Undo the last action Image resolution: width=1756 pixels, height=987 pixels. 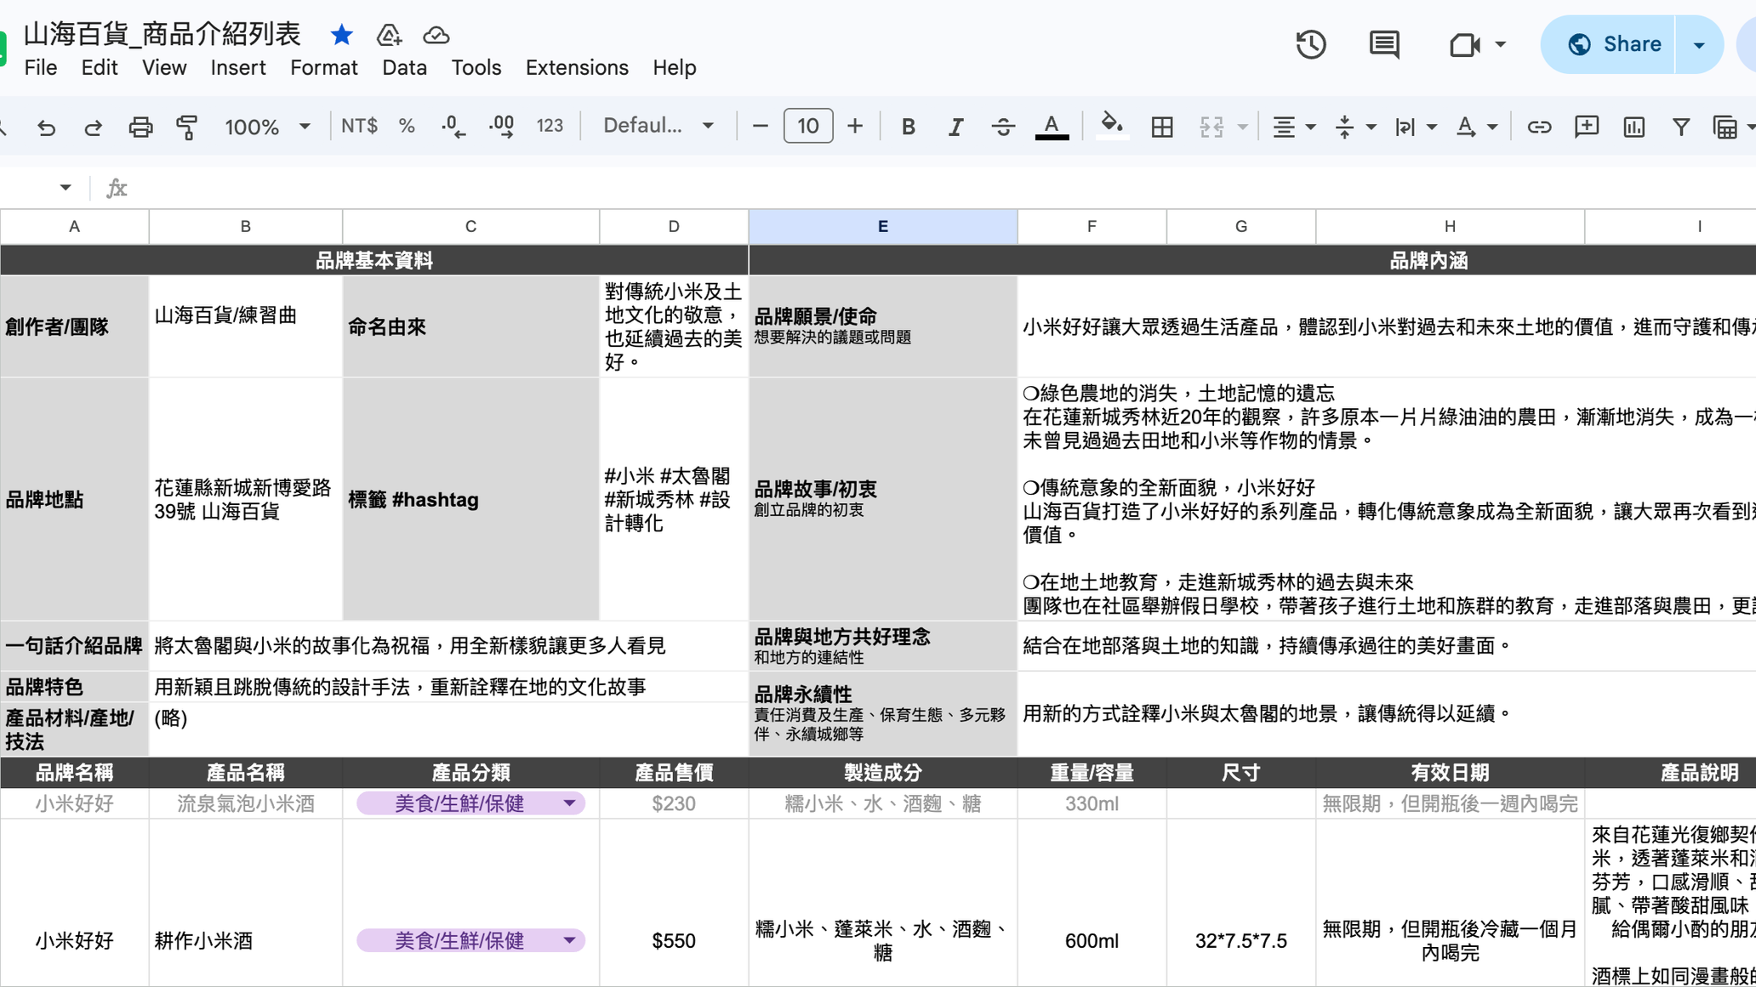click(x=47, y=127)
